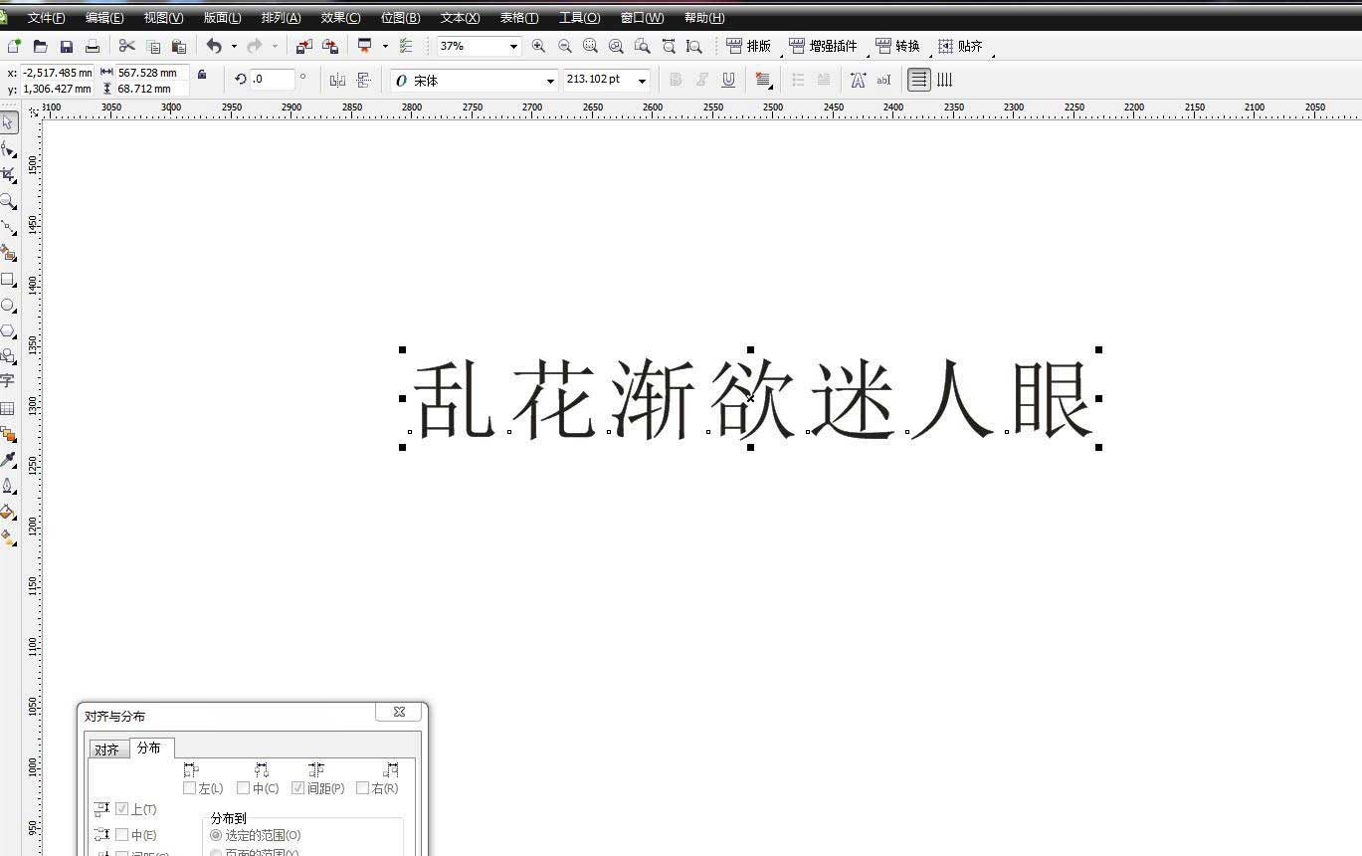Select the Shape tool
This screenshot has width=1362, height=856.
click(10, 150)
